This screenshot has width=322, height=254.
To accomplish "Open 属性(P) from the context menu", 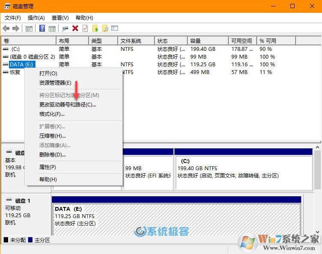I will tap(47, 167).
